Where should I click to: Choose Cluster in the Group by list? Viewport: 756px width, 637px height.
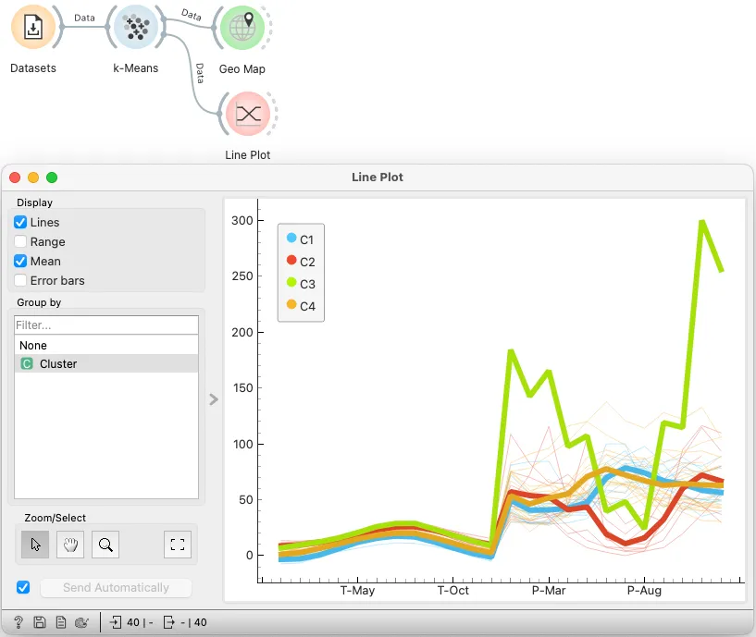tap(106, 363)
